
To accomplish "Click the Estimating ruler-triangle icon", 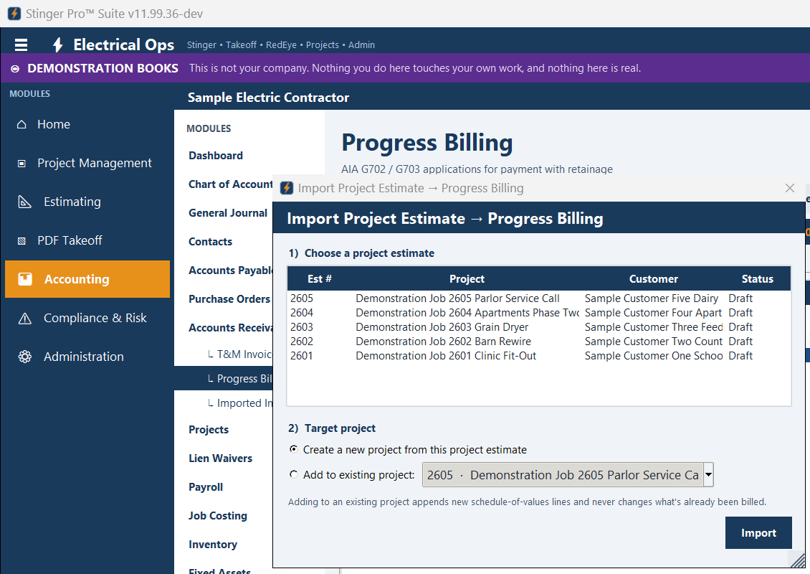I will tap(24, 202).
